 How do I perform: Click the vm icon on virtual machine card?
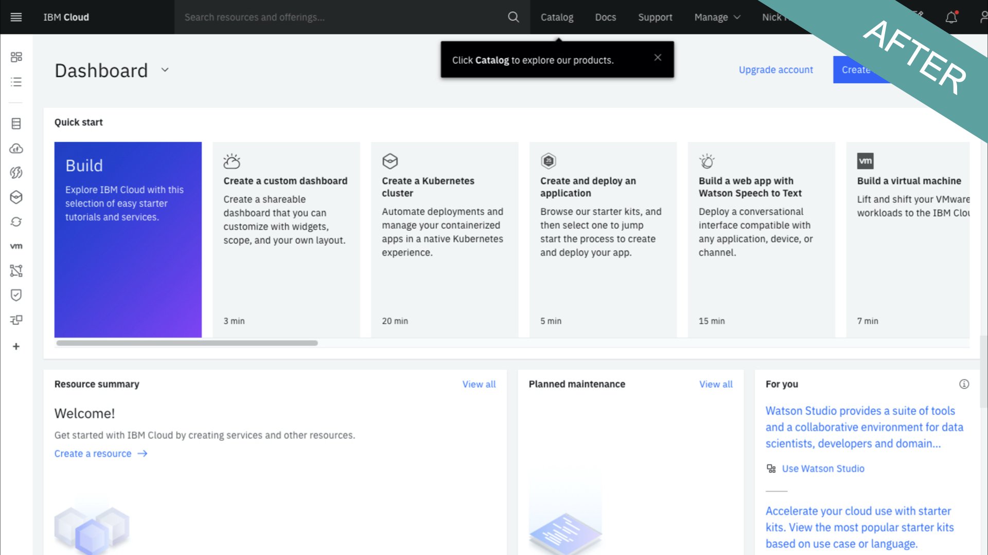pos(866,161)
